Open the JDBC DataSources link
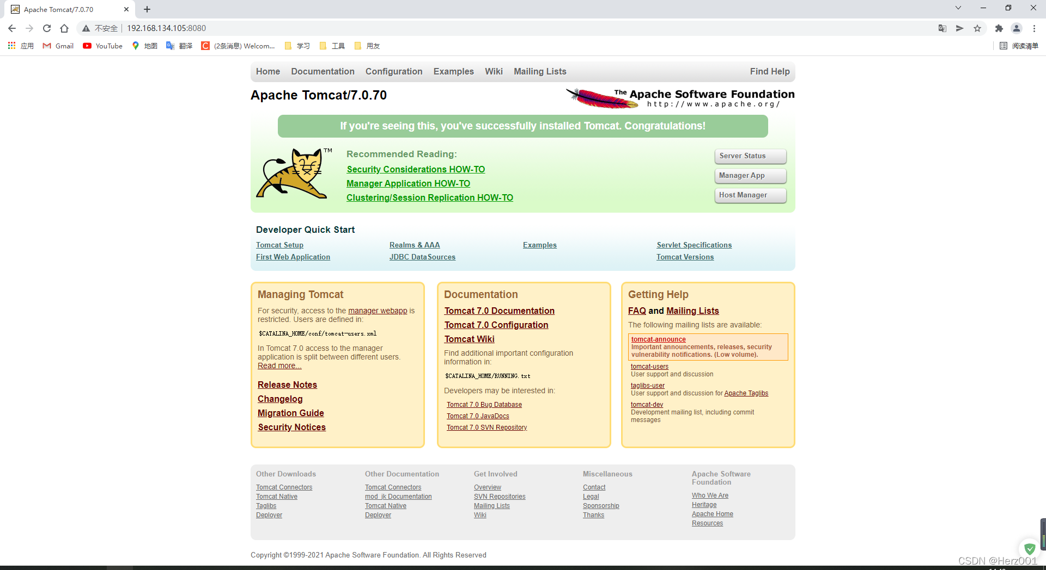Viewport: 1046px width, 570px height. click(x=422, y=257)
